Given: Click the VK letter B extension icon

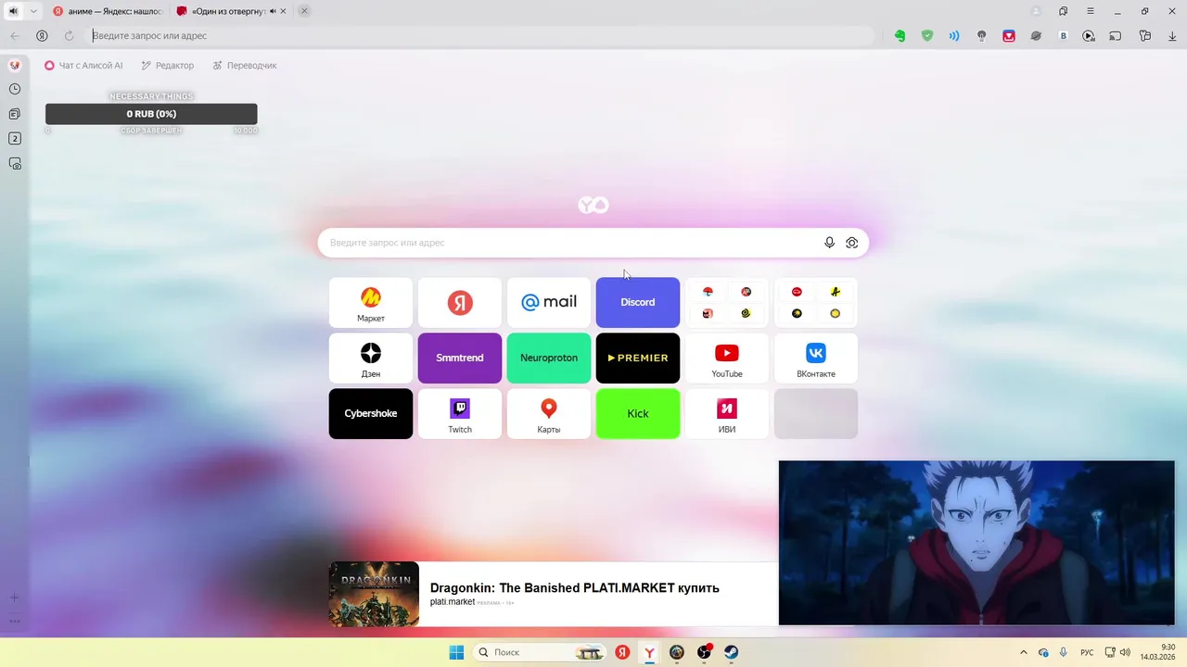Looking at the screenshot, I should 1064,36.
